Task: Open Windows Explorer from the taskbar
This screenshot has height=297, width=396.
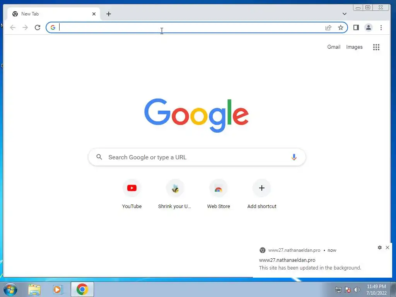Action: pyautogui.click(x=34, y=290)
